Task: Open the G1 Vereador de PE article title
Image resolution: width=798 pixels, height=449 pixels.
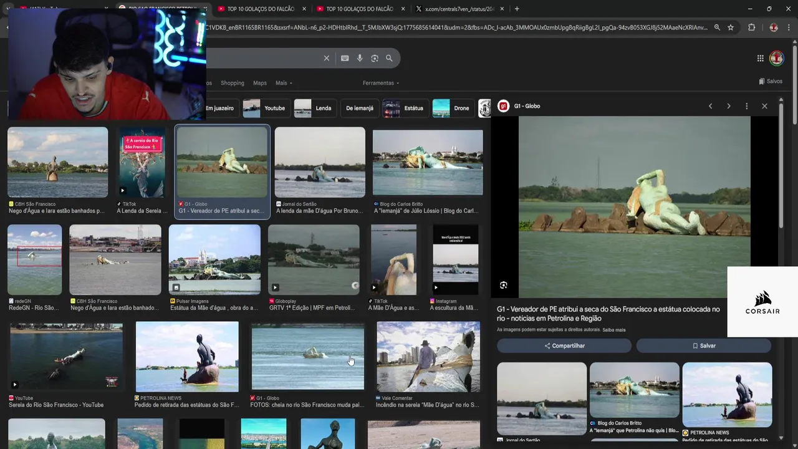Action: point(608,314)
